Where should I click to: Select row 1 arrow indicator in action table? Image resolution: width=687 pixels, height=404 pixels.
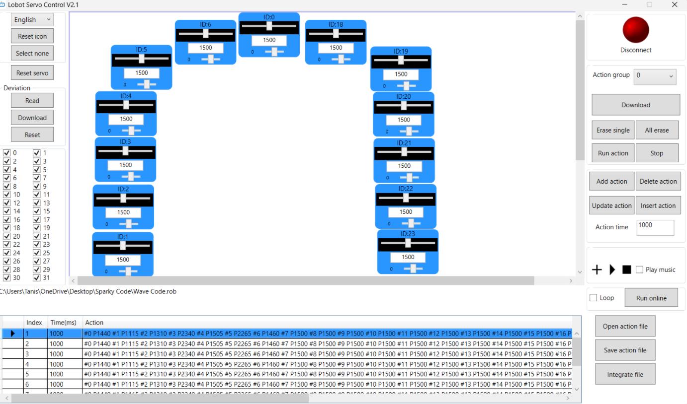12,334
